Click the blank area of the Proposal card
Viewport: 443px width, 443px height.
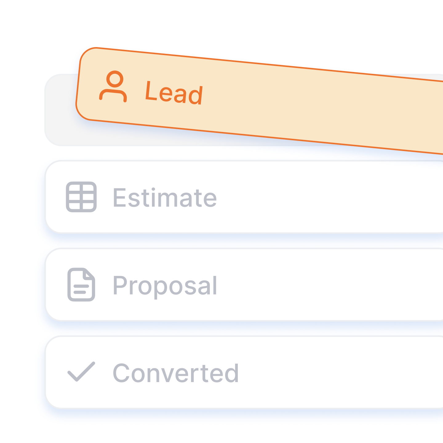point(323,285)
